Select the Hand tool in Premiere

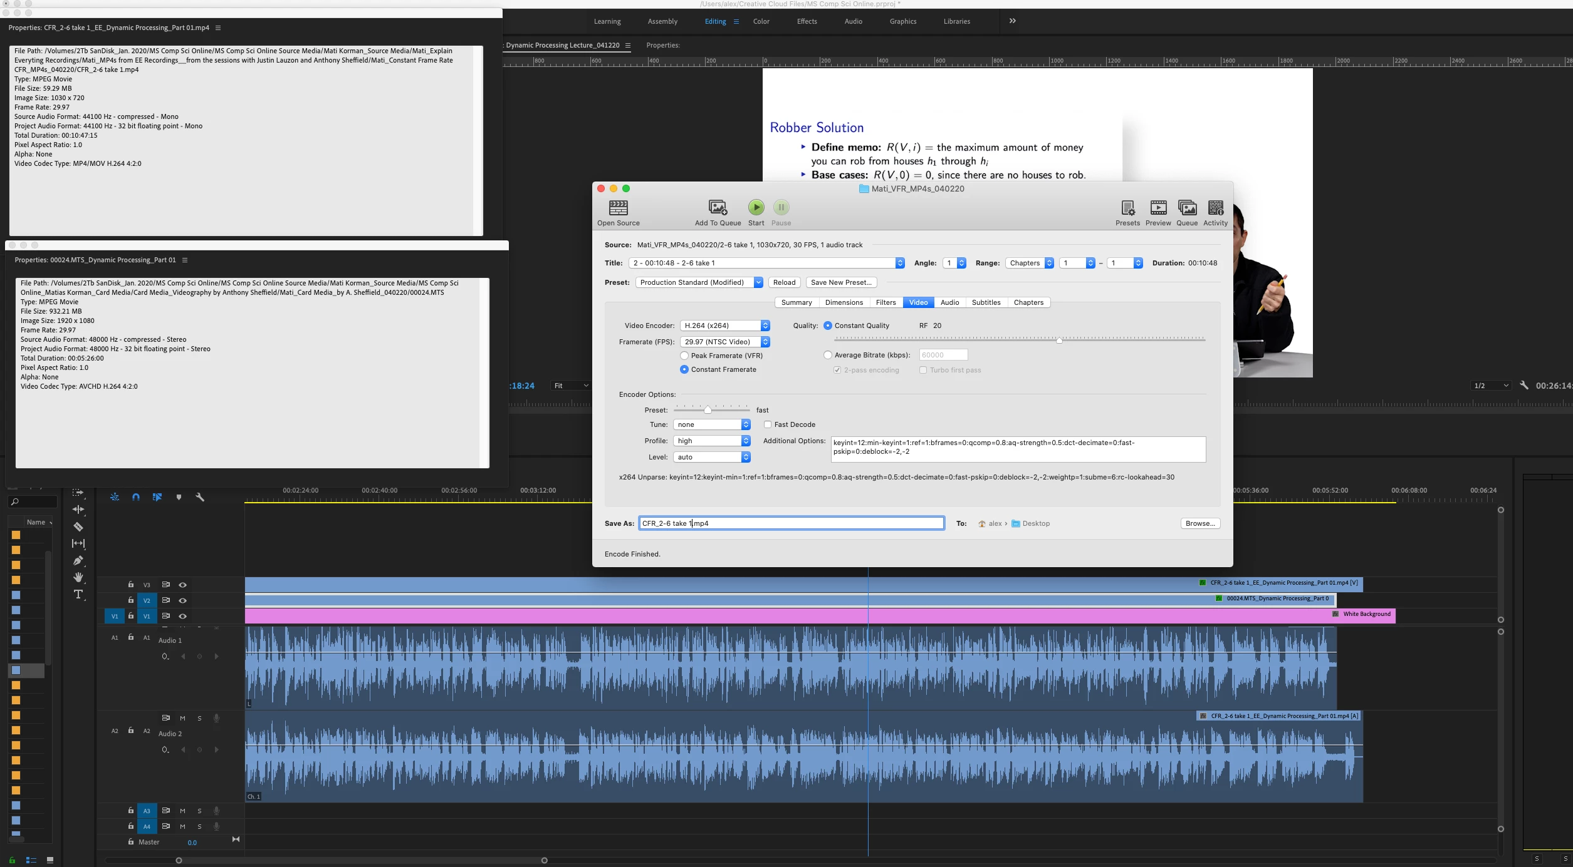click(x=78, y=577)
